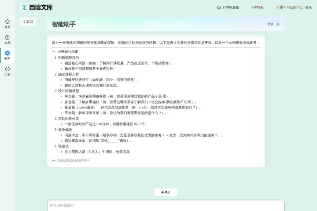Click the bullet starting 开放题:收集深度反馈

tap(116, 113)
